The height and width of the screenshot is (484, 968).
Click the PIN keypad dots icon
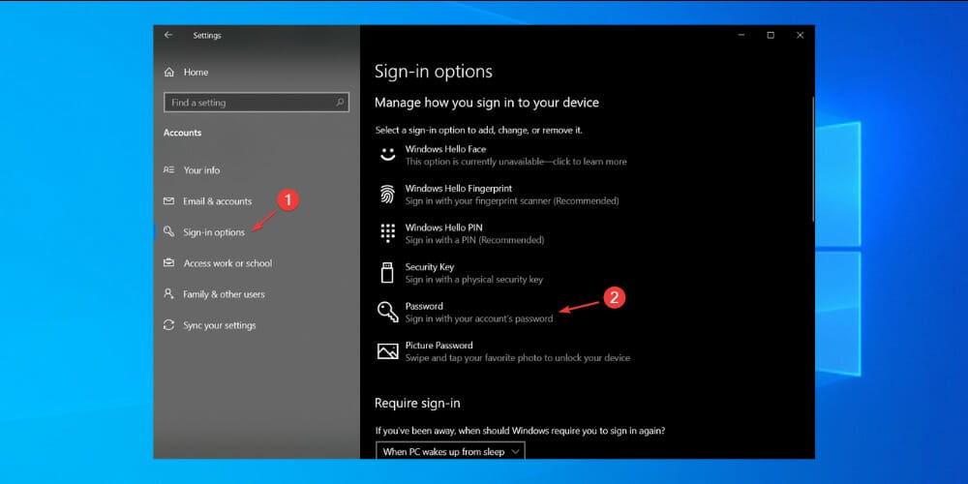pos(388,233)
